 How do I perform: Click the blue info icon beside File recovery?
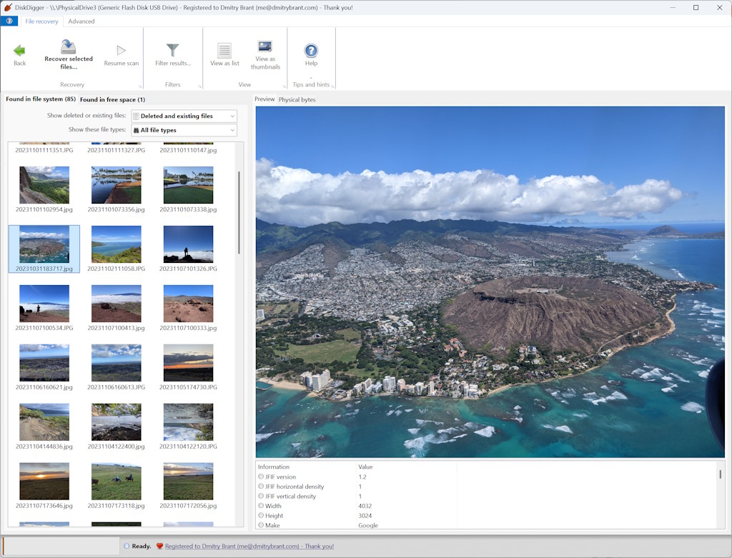pos(9,21)
